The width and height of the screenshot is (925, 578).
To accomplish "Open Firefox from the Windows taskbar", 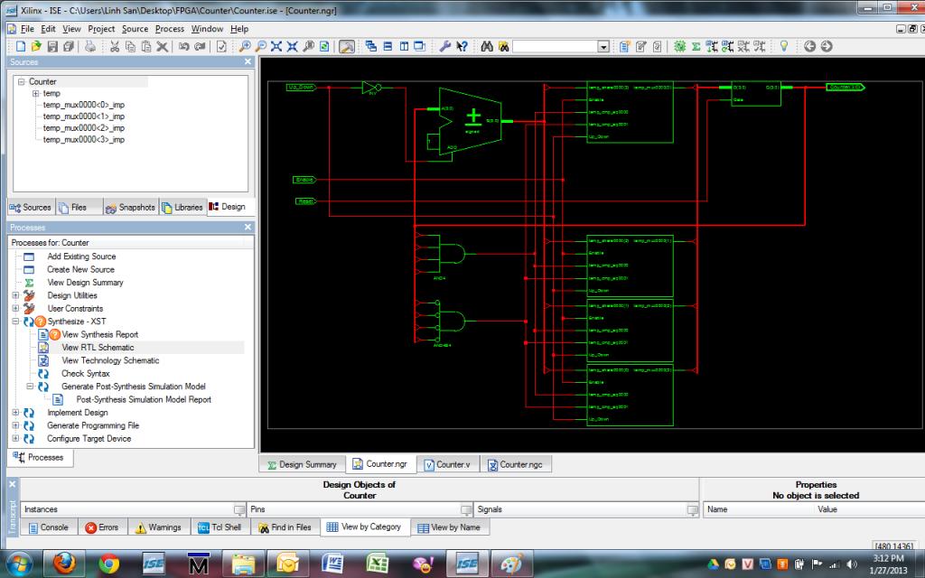I will [x=64, y=564].
